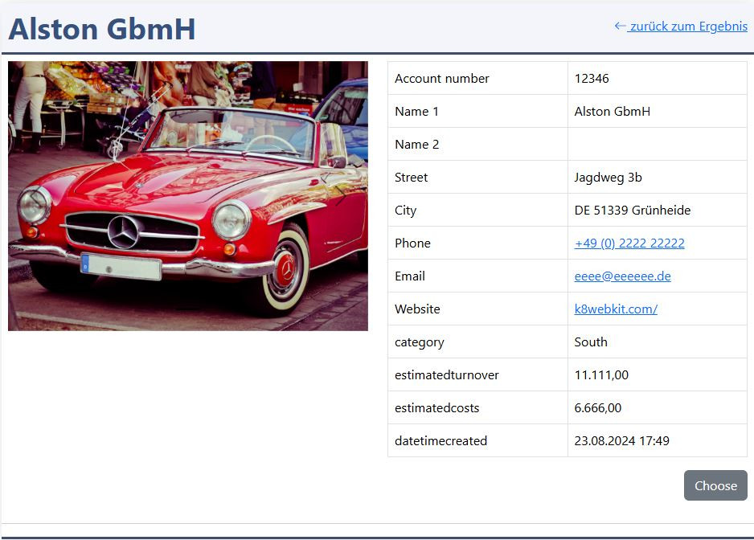Viewport: 754px width, 540px height.
Task: Click the 'Website' row label
Action: (x=417, y=309)
